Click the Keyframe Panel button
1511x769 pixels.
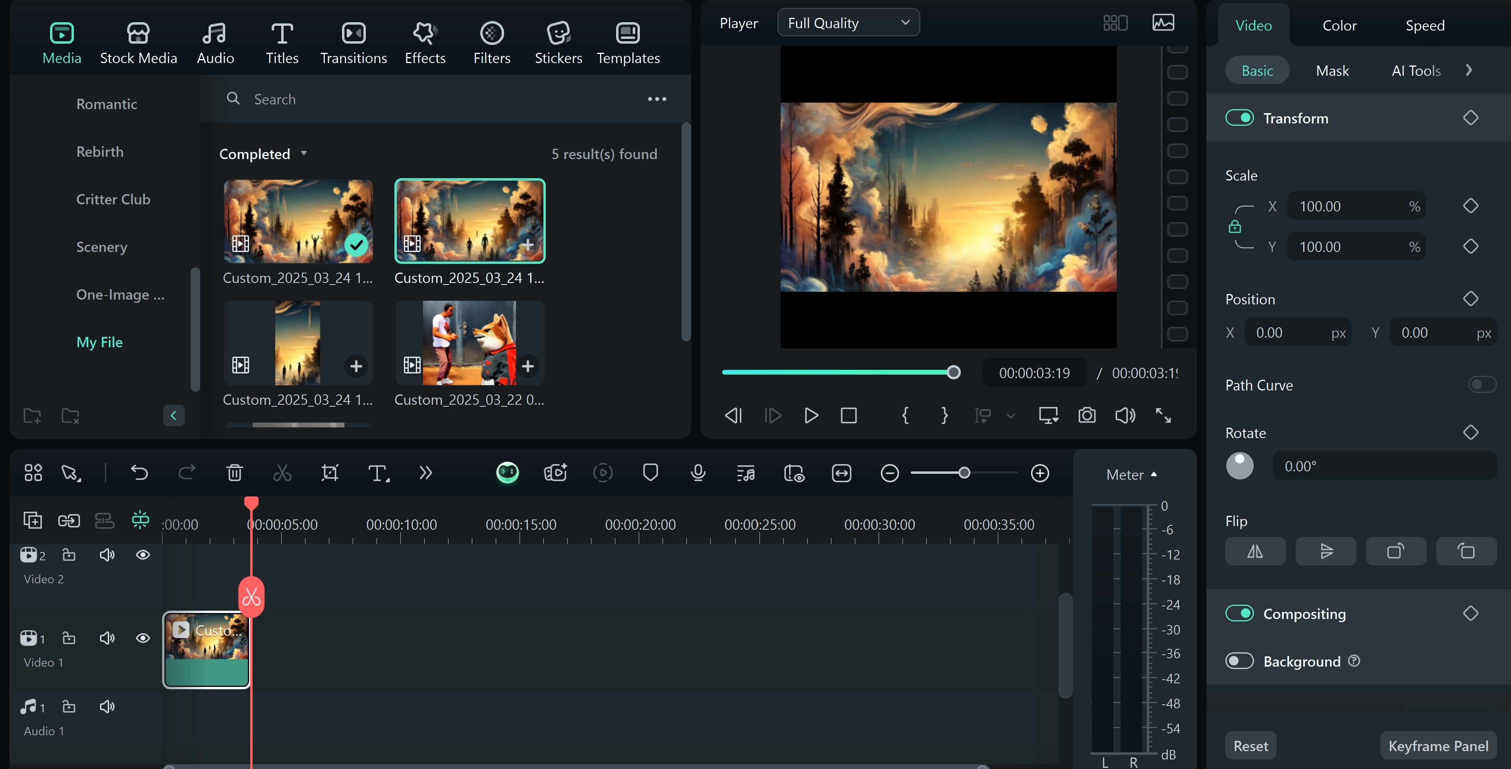1438,746
